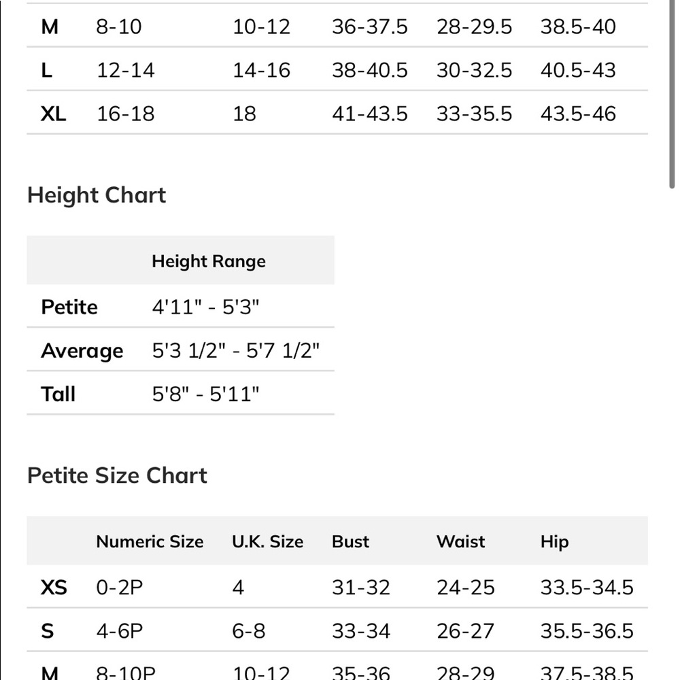Screen dimensions: 680x680
Task: Click the Bust column header
Action: 350,542
